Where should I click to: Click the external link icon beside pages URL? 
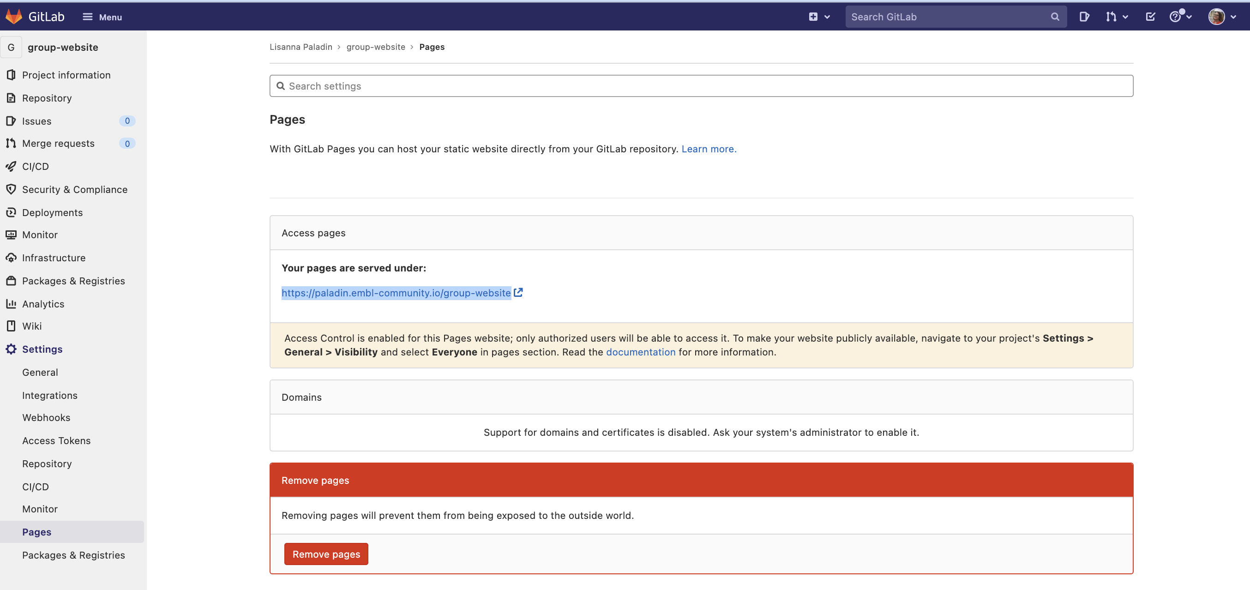(518, 293)
